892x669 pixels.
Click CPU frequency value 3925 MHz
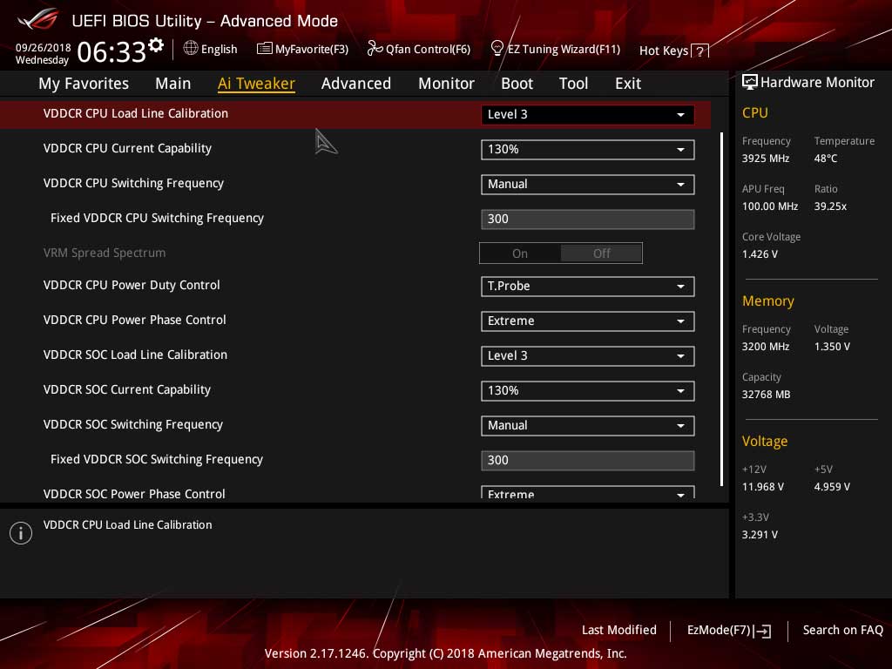click(766, 159)
